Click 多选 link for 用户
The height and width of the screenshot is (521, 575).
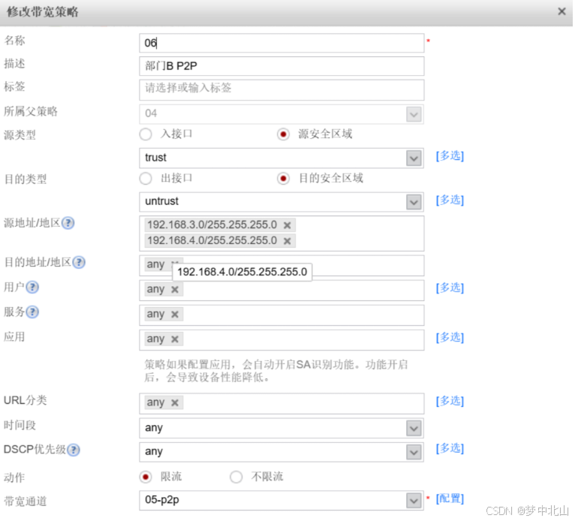pos(450,288)
